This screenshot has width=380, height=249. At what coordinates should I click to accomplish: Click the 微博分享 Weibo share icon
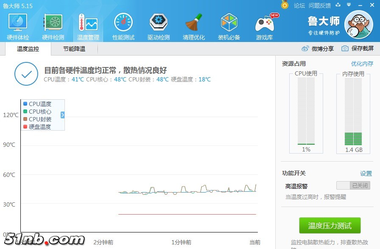click(305, 49)
